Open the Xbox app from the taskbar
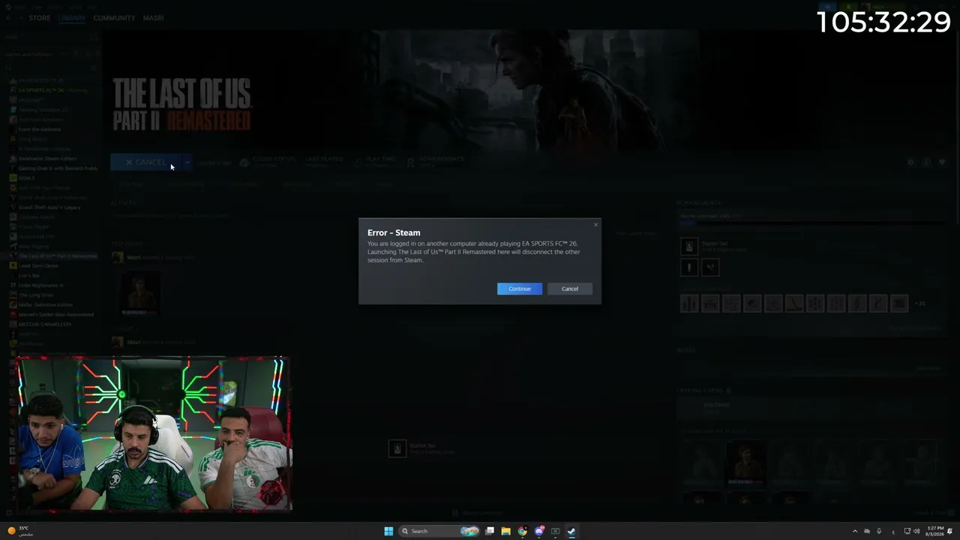960x540 pixels. (x=556, y=531)
